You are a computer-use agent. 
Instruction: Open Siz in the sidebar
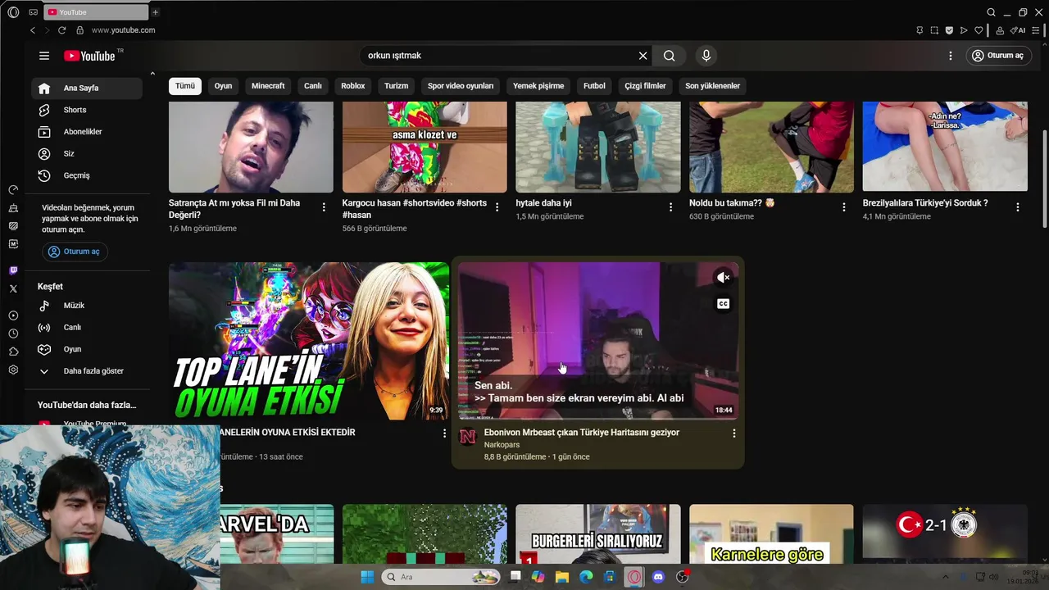pos(87,154)
